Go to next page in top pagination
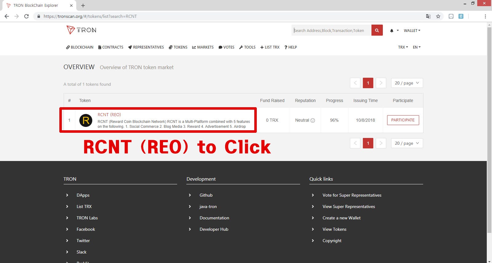The image size is (492, 263). pyautogui.click(x=381, y=83)
